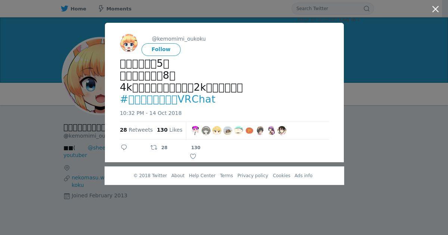Click the @kemomimi_oukoku handle in tweet
The width and height of the screenshot is (448, 235).
tap(178, 39)
